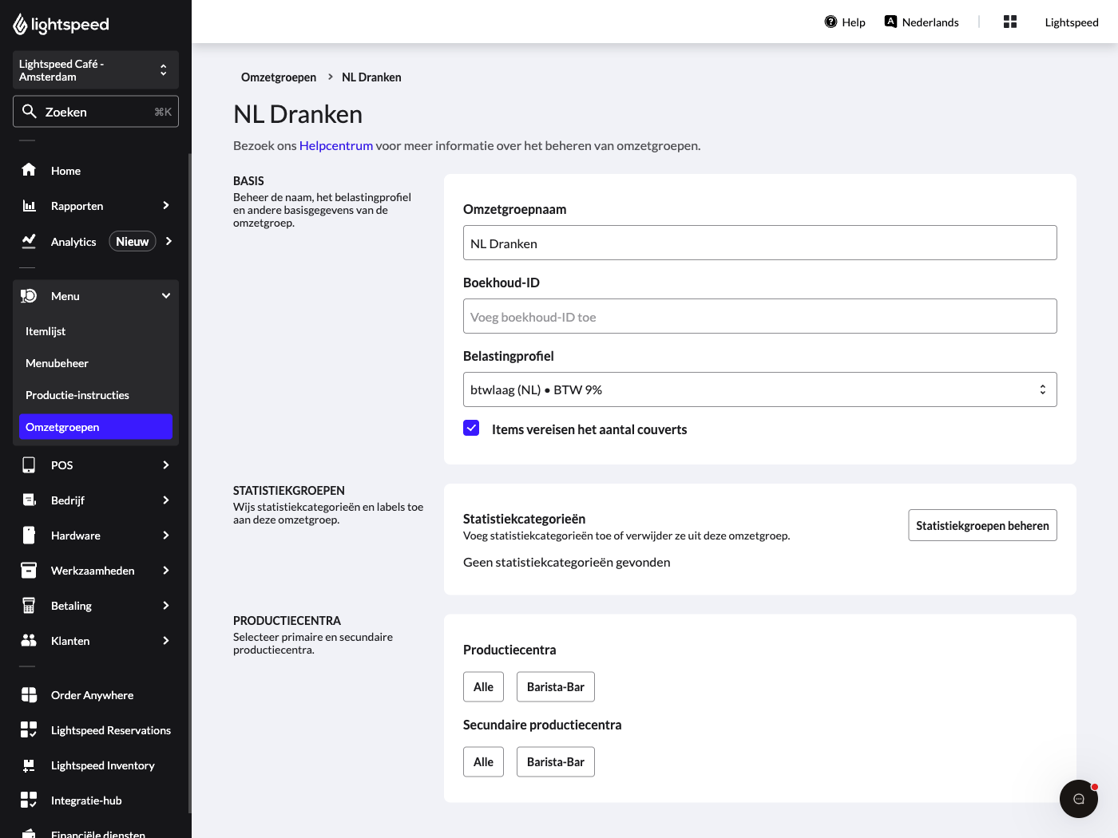Click the Analytics trend line icon

click(x=29, y=240)
